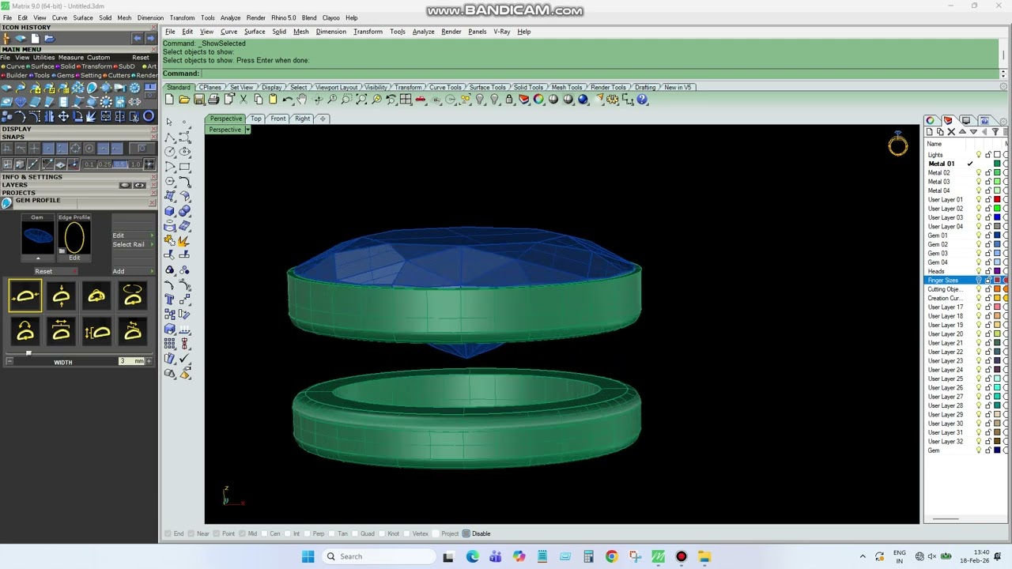Click the blue diamond gem icon in Main Menu
1012x569 pixels.
[x=21, y=102]
